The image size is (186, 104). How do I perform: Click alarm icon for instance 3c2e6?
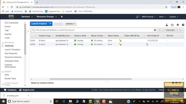tap(120, 40)
